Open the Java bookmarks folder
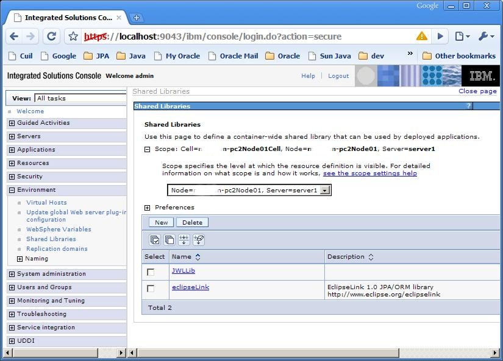This screenshot has width=503, height=361. tap(131, 56)
